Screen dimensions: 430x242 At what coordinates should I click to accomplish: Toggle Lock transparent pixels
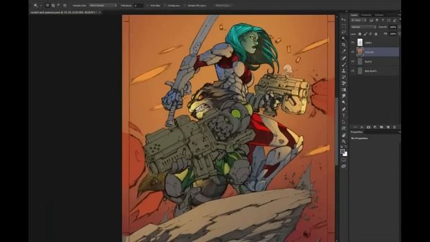point(360,34)
